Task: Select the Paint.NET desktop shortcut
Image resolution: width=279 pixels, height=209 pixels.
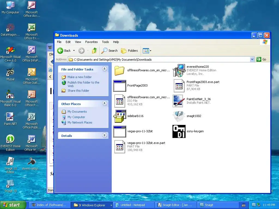Action: point(10,119)
